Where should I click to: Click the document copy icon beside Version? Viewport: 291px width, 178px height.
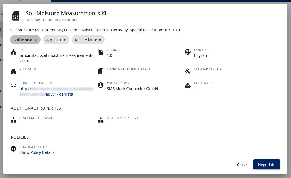pyautogui.click(x=101, y=52)
